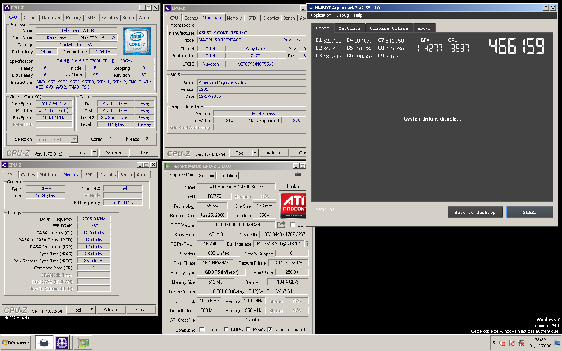Click the network tray icon with red X

click(521, 343)
